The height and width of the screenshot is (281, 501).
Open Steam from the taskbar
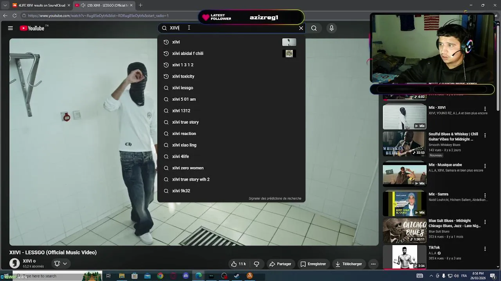coord(237,276)
